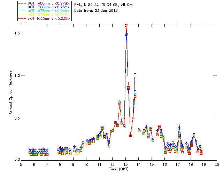Click the x-axis label 10
Viewport: 223px width, 178px height.
tap(86, 164)
